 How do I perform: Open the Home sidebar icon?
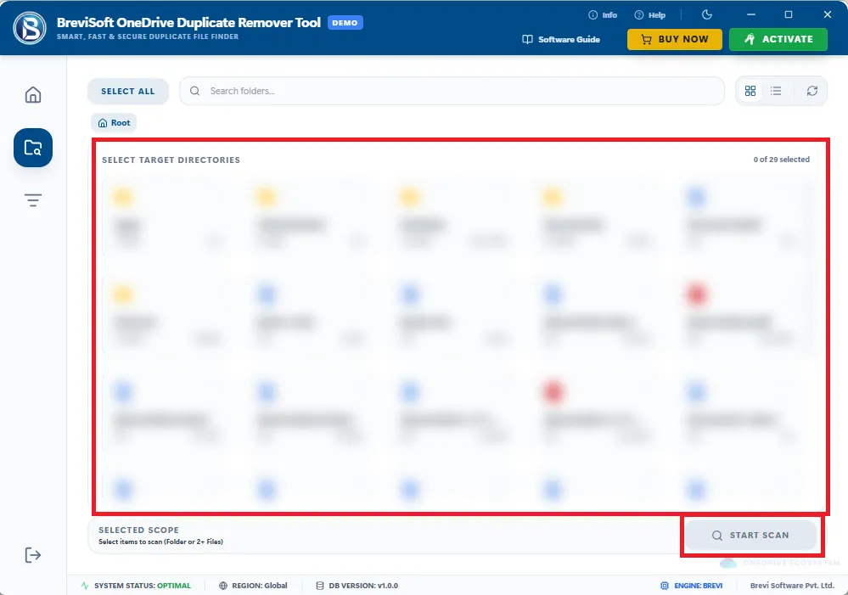(33, 95)
